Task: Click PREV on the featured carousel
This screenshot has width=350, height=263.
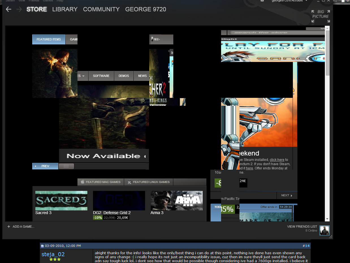Action: click(45, 166)
